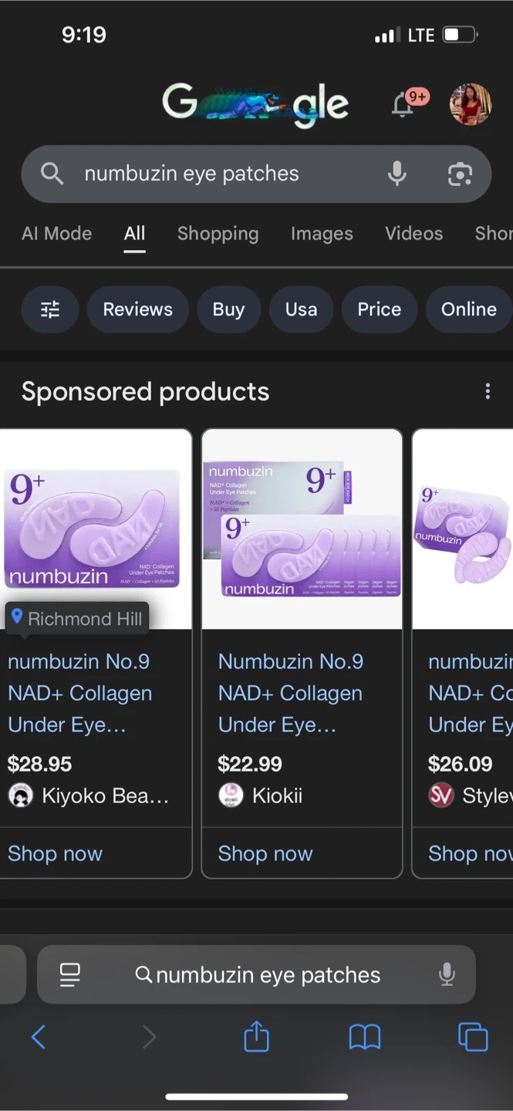
Task: Open Sponsored products three-dot menu
Action: tap(488, 392)
